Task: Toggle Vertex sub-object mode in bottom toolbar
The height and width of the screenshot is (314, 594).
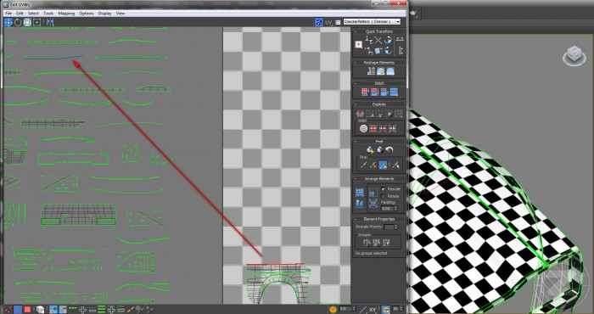Action: click(x=8, y=310)
